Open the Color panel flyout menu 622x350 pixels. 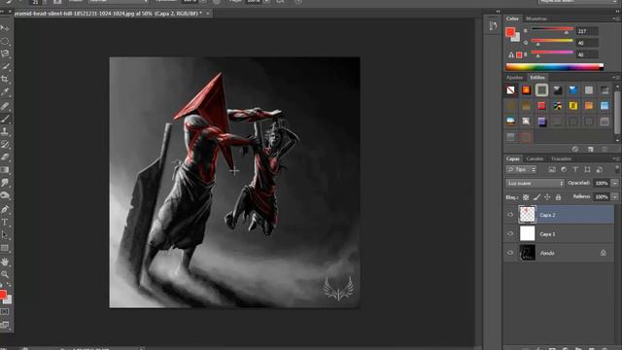click(616, 18)
